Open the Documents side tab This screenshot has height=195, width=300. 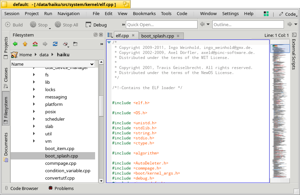(x=6, y=147)
